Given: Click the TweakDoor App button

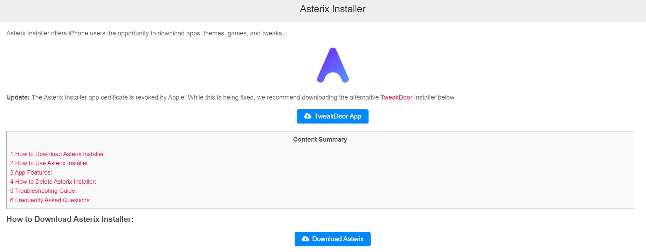Looking at the screenshot, I should [x=332, y=116].
